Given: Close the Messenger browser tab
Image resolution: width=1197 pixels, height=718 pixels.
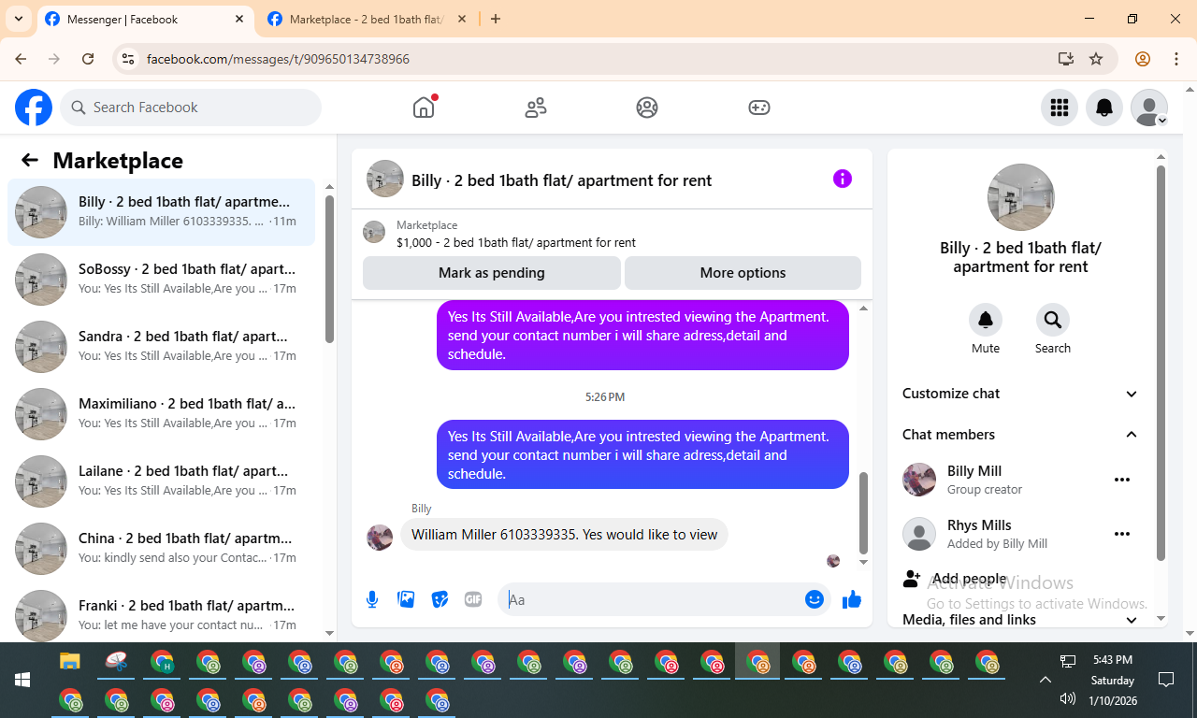Looking at the screenshot, I should pyautogui.click(x=239, y=19).
